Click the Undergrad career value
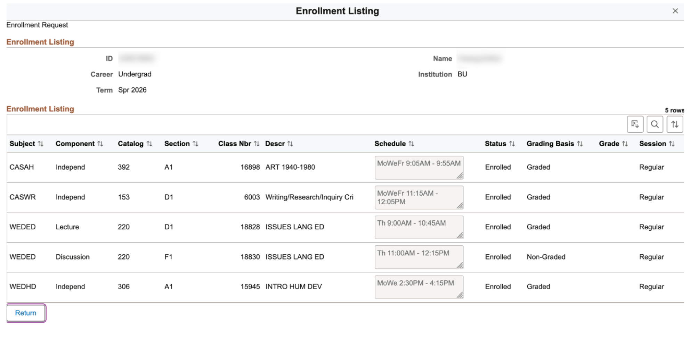This screenshot has width=690, height=342. 135,74
